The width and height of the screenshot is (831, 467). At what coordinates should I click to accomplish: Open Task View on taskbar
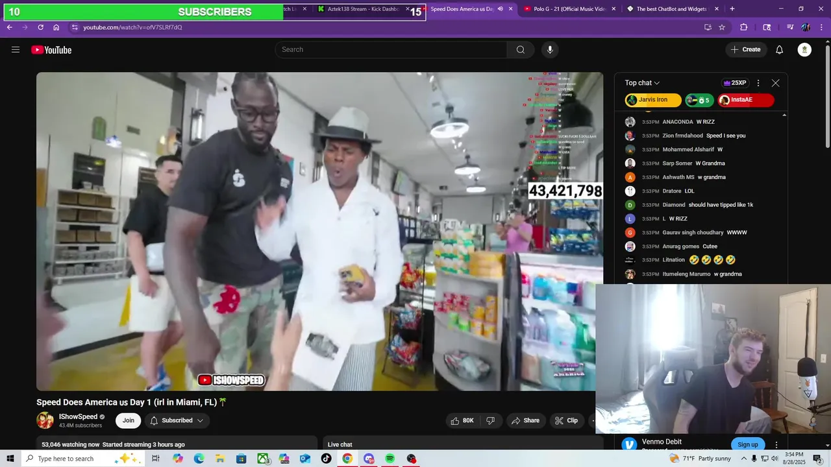click(156, 459)
